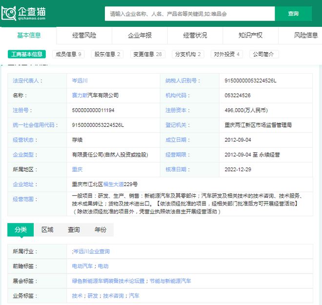The image size is (322, 305).
Task: Select establishment date 2012-09-04
Action: [238, 140]
